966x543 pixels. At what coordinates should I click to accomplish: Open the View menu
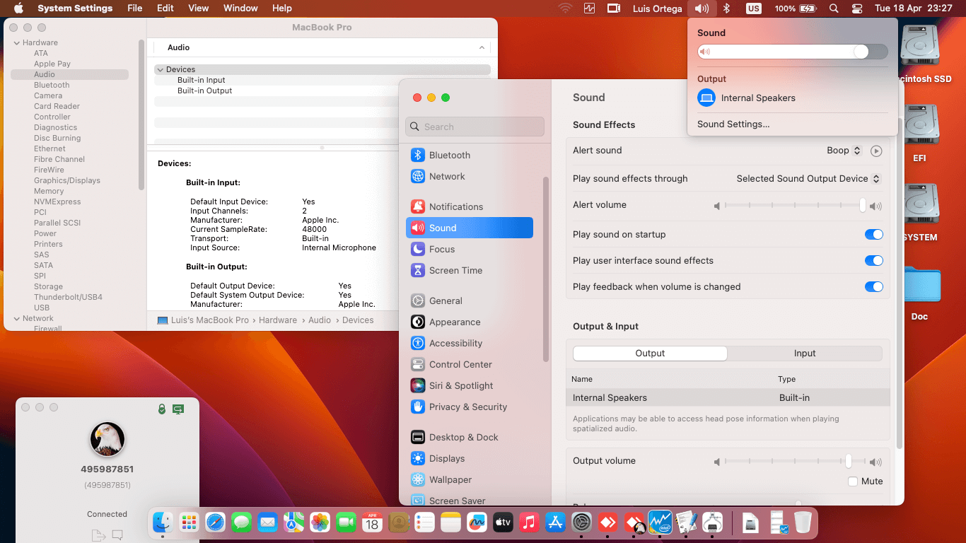(199, 8)
